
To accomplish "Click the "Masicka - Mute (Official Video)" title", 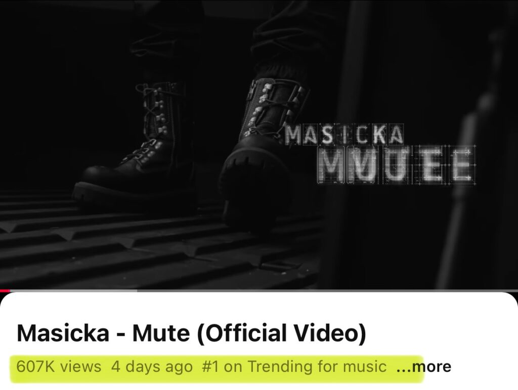I will 191,332.
